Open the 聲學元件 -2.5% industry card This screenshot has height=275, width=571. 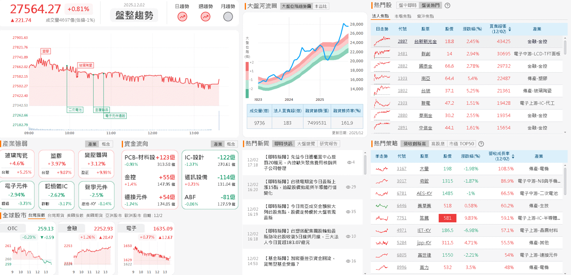(x=96, y=195)
